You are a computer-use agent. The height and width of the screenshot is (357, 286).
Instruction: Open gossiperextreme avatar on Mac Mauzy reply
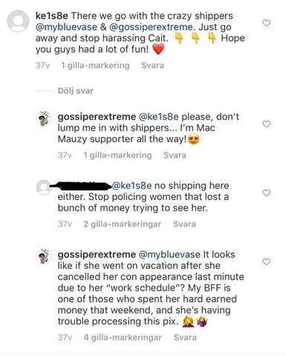pos(44,118)
